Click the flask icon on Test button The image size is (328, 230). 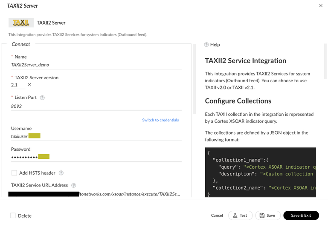(235, 216)
